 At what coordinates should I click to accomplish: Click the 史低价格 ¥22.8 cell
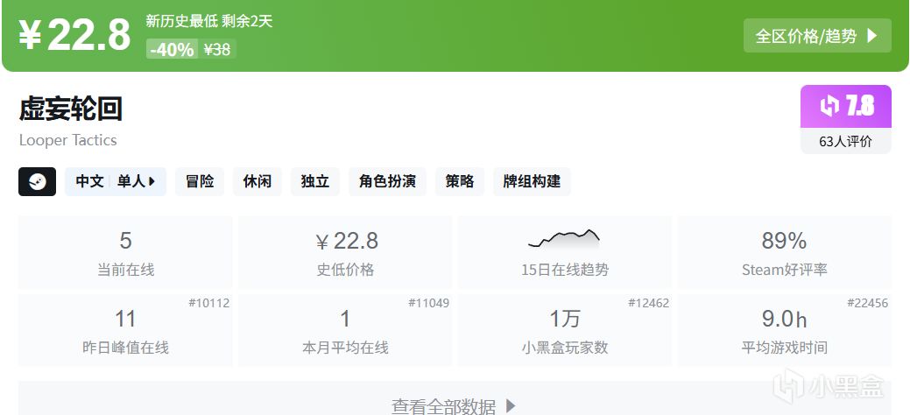tap(345, 252)
